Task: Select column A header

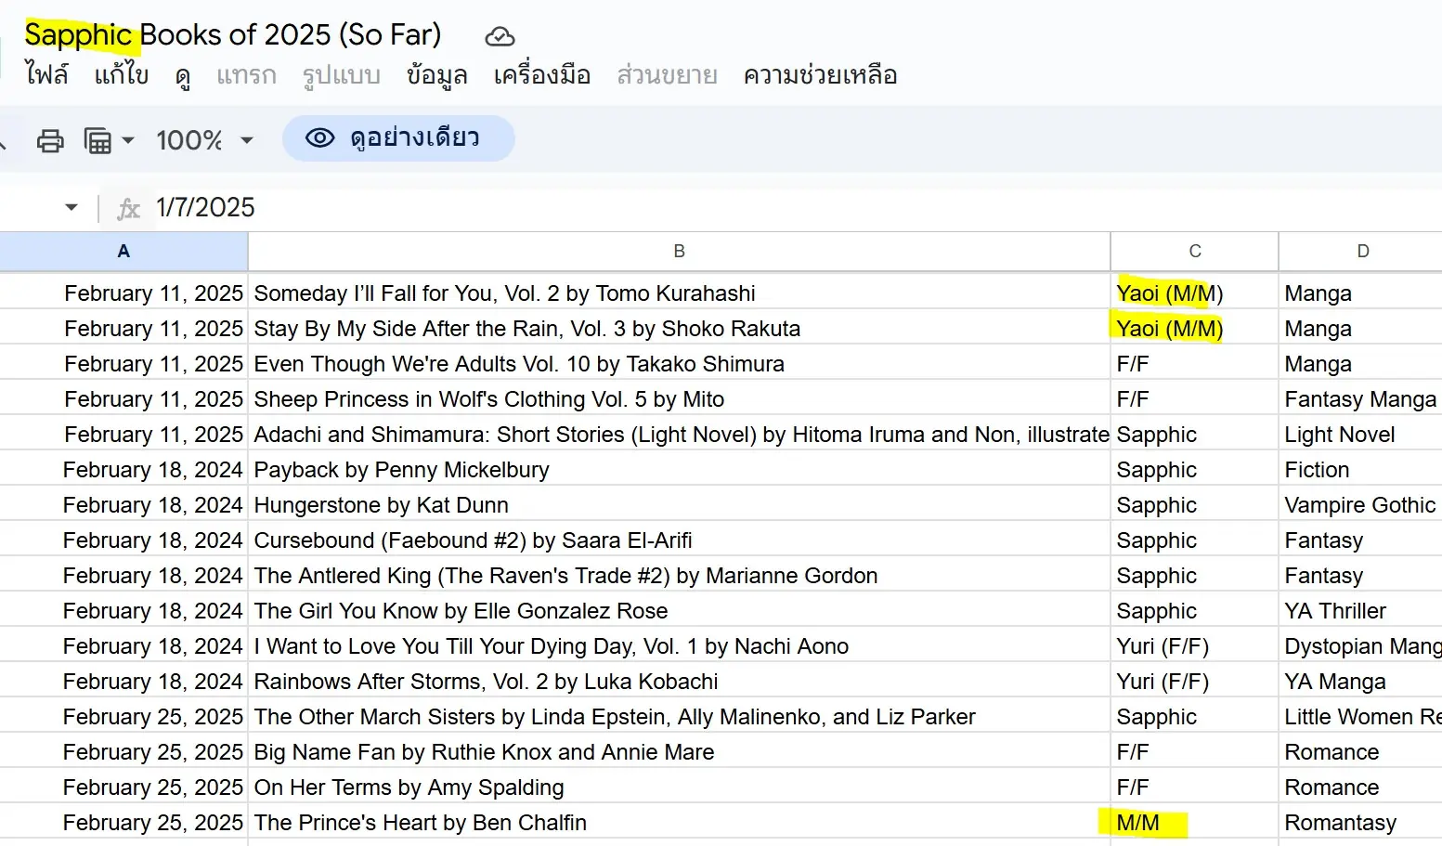Action: (123, 251)
